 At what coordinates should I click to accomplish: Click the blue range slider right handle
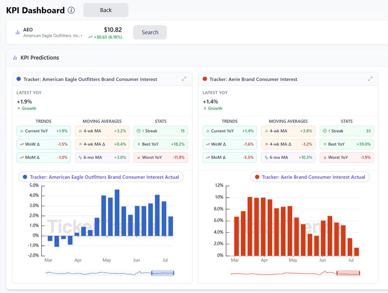click(174, 273)
